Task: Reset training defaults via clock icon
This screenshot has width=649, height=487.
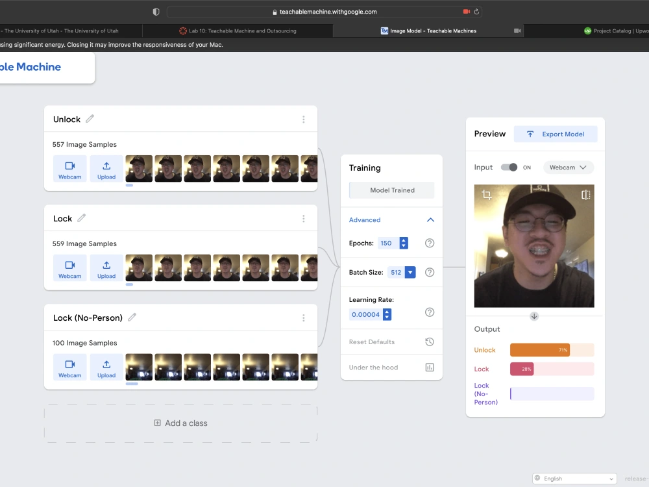Action: click(x=430, y=342)
